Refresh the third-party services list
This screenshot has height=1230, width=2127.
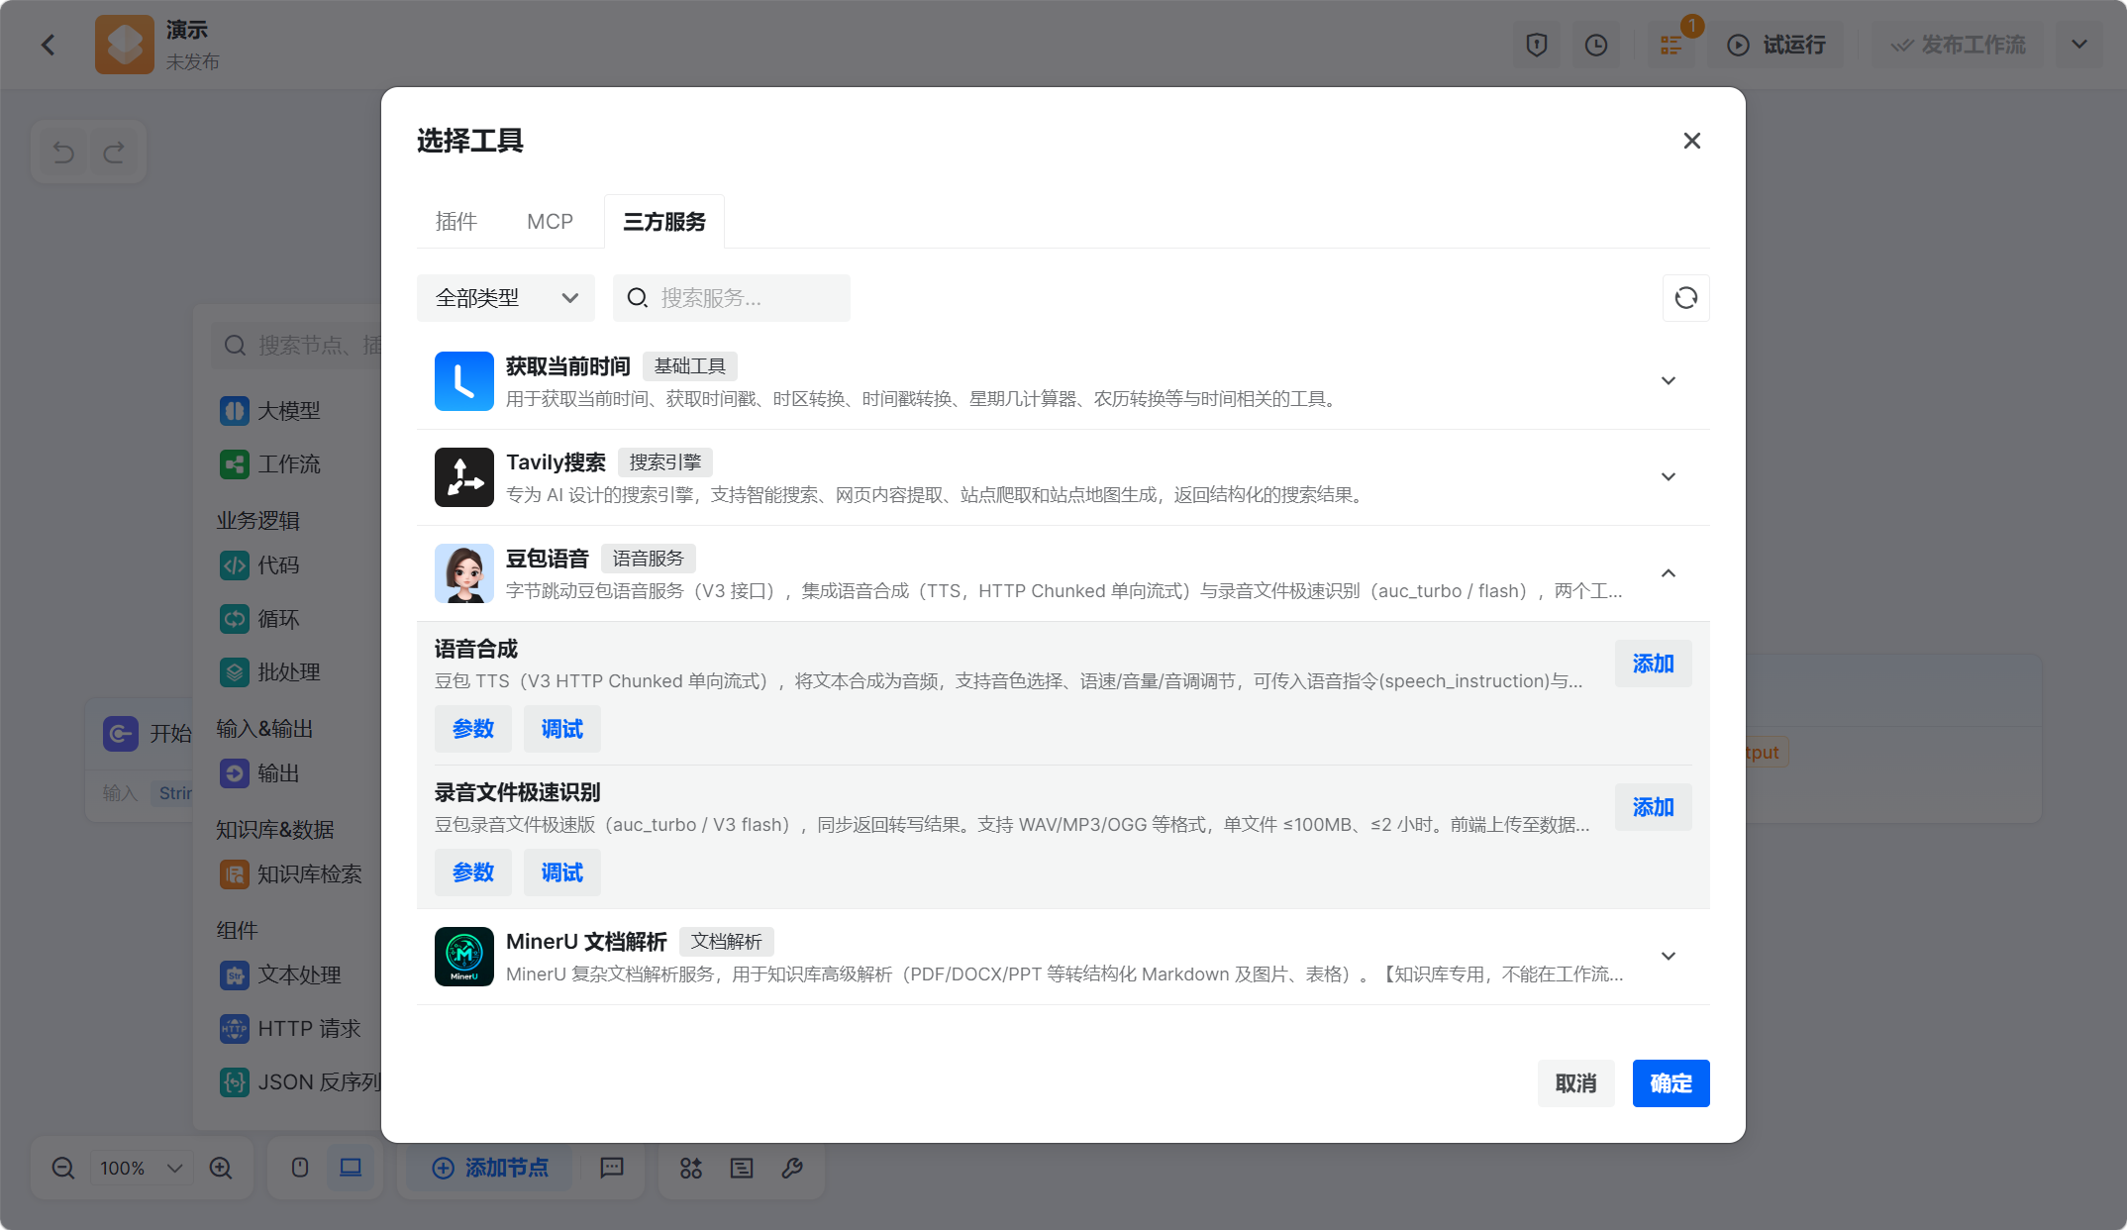[x=1685, y=298]
